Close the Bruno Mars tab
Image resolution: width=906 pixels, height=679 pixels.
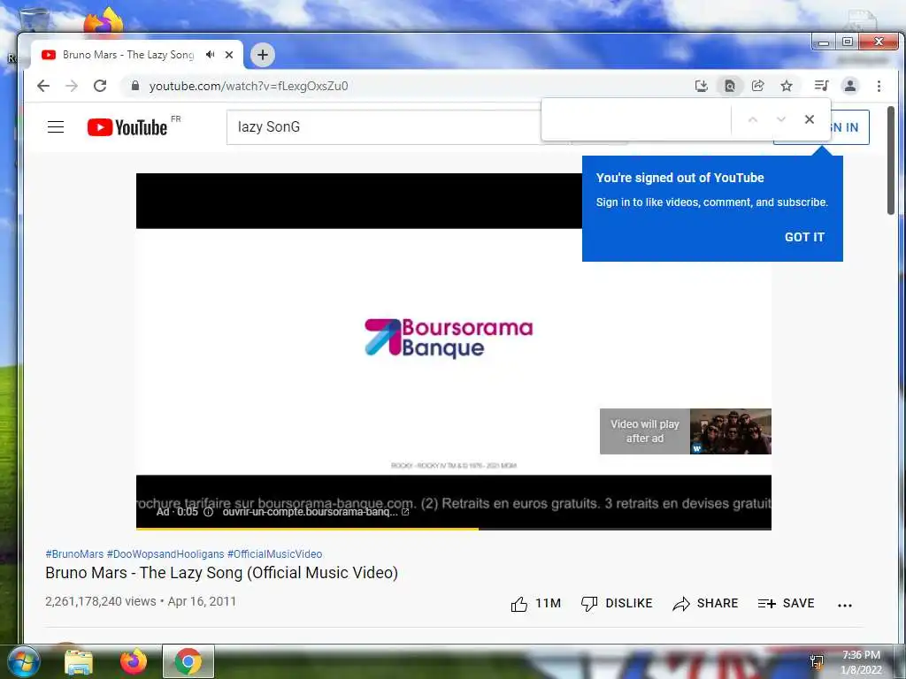coord(229,55)
